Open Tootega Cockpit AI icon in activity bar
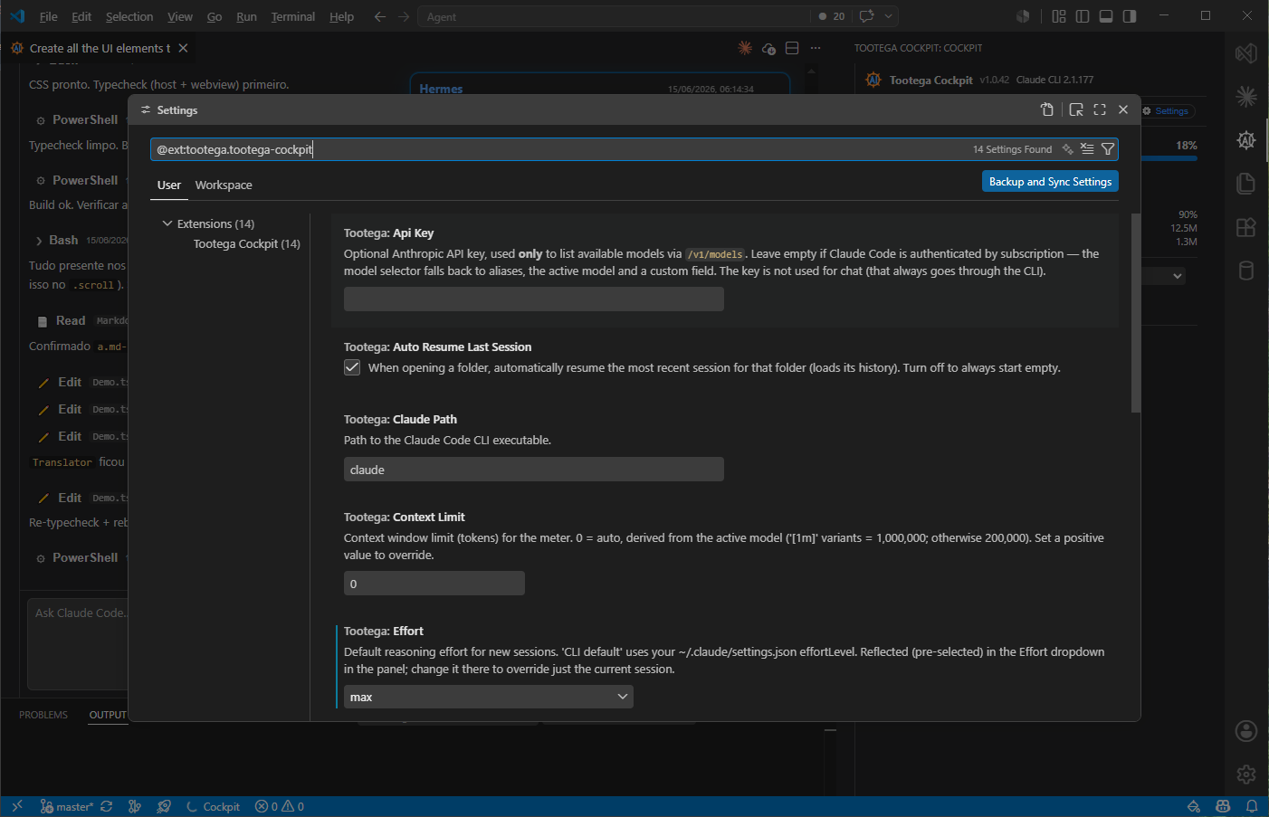This screenshot has height=817, width=1269. pos(1246,140)
